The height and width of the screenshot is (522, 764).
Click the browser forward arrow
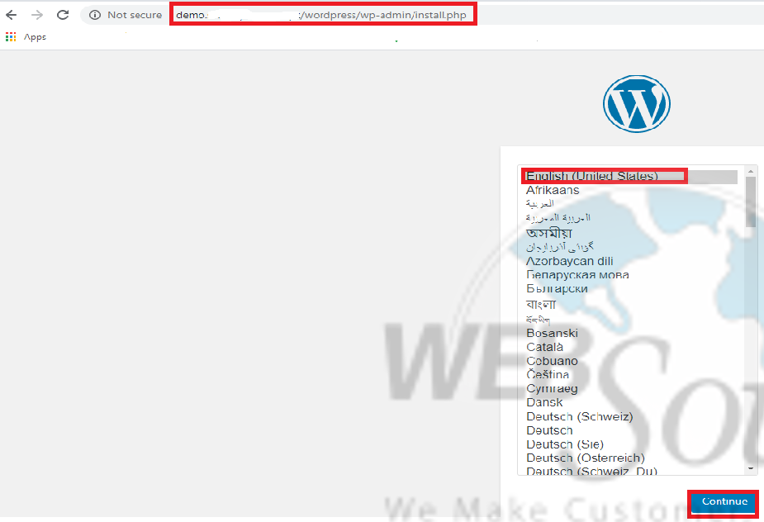[37, 15]
